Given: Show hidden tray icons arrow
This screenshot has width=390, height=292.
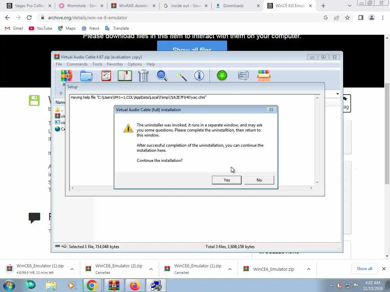Looking at the screenshot, I should point(331,286).
